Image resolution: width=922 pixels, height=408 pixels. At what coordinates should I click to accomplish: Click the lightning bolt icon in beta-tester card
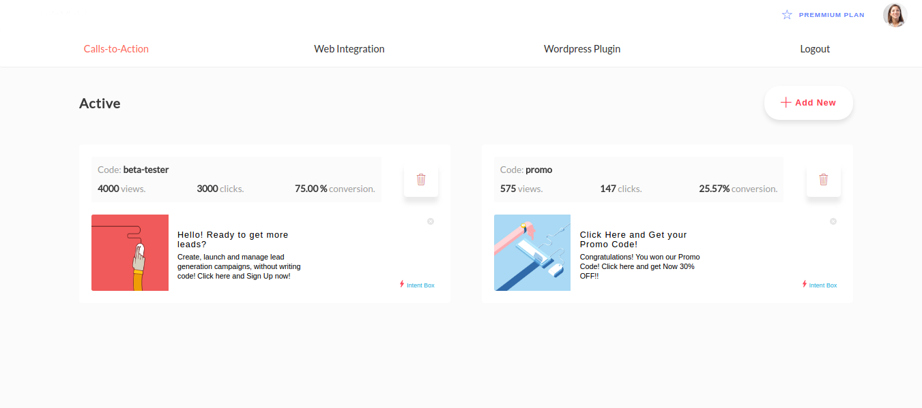pyautogui.click(x=402, y=284)
